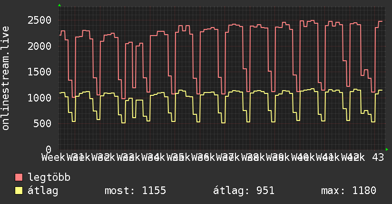Click the 1500 y-axis label
The width and height of the screenshot is (392, 204).
[39, 72]
